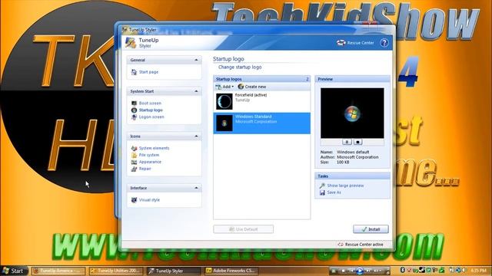Open File system under Icons
This screenshot has height=276, width=492.
149,155
